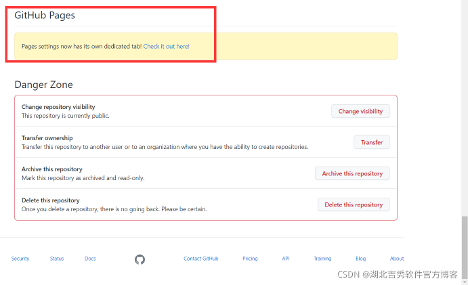Screen dimensions: 468x285
Task: Select 'Change repository visibility' title text
Action: tap(58, 107)
